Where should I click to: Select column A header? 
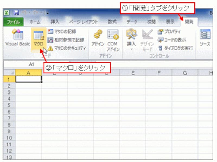point(28,73)
